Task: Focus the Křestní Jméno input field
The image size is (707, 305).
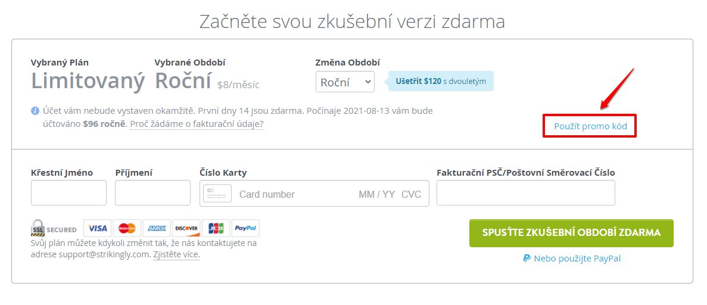Action: [x=68, y=192]
